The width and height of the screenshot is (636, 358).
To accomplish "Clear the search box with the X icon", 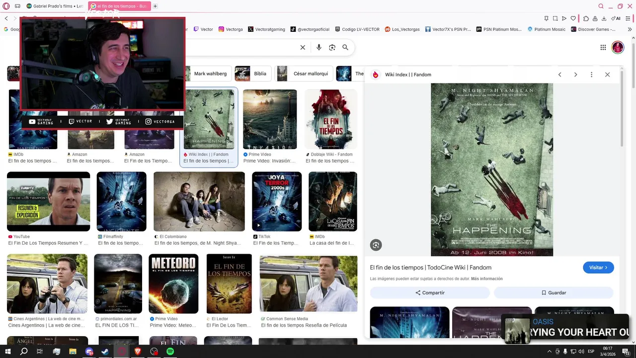I will (303, 47).
